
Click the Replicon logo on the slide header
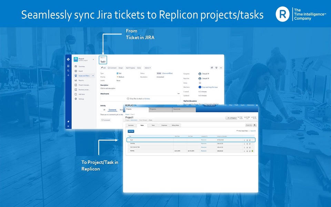pos(283,14)
